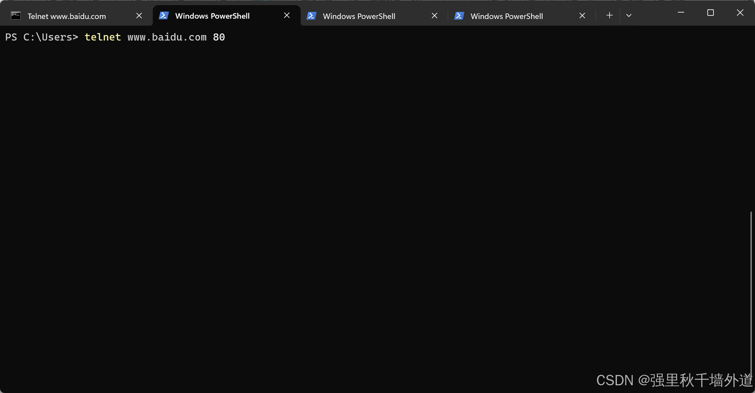
Task: Close the fourth Windows PowerShell tab
Action: (582, 16)
